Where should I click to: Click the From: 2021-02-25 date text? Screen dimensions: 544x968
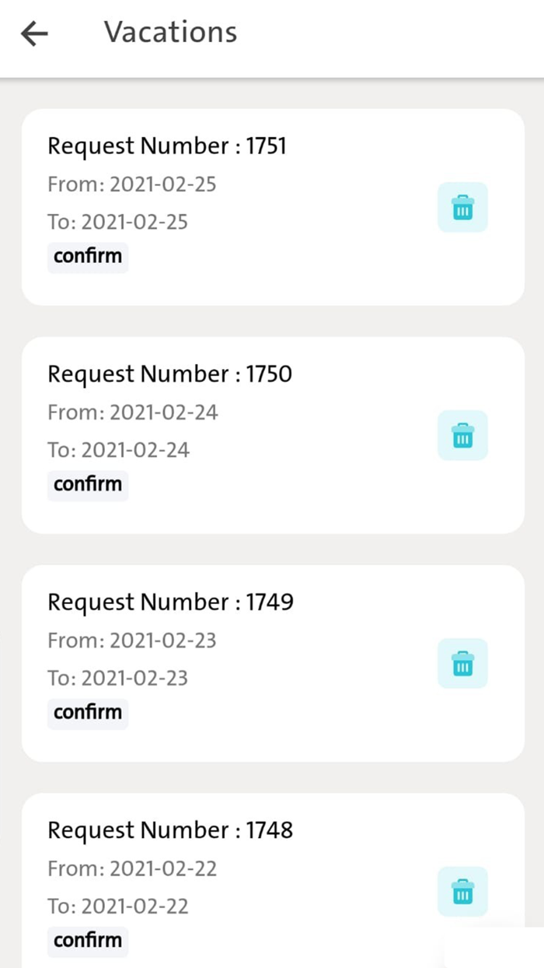tap(132, 184)
